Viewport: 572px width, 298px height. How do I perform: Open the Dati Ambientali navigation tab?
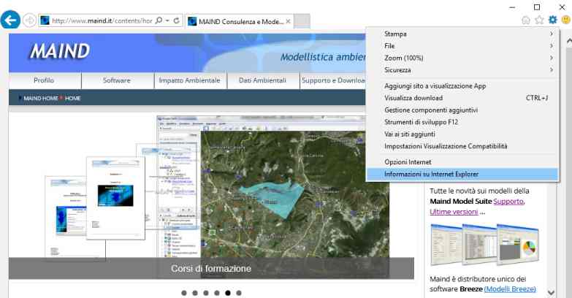263,80
